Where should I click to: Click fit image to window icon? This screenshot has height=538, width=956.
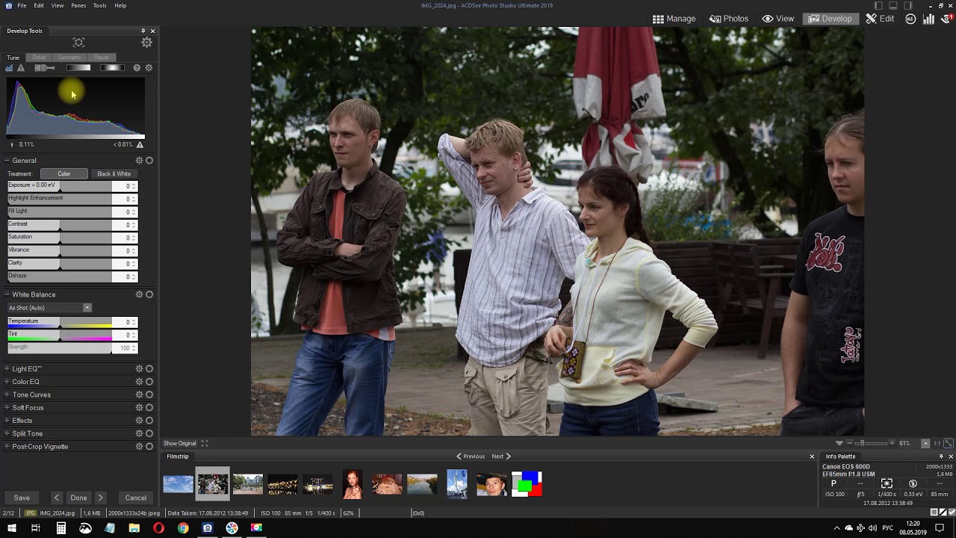point(948,443)
